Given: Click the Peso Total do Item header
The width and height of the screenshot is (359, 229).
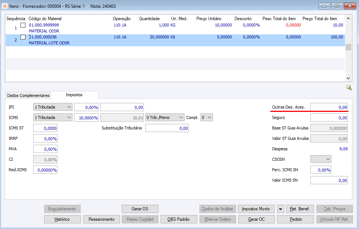Looking at the screenshot, I should [282, 19].
